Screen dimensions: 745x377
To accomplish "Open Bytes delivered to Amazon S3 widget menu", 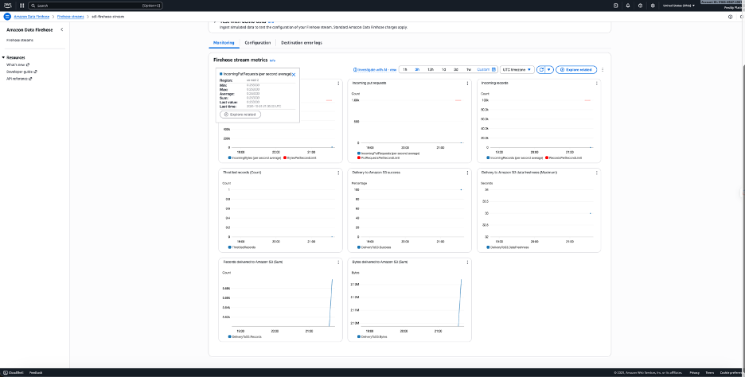I will [x=467, y=262].
